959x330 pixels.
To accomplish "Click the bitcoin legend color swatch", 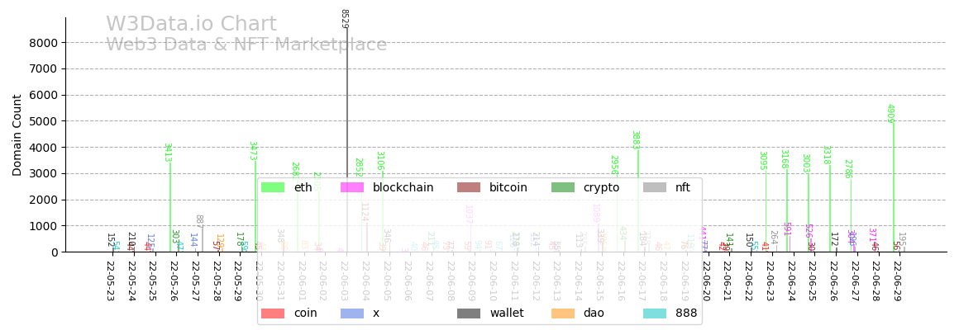I will tap(469, 188).
